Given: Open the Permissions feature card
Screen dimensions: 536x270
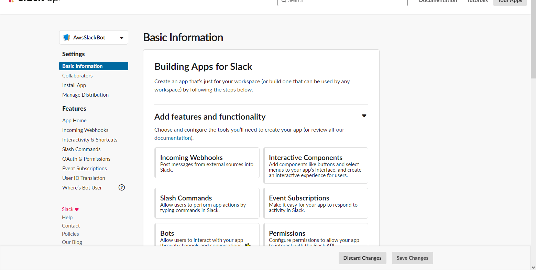Looking at the screenshot, I should (316, 235).
